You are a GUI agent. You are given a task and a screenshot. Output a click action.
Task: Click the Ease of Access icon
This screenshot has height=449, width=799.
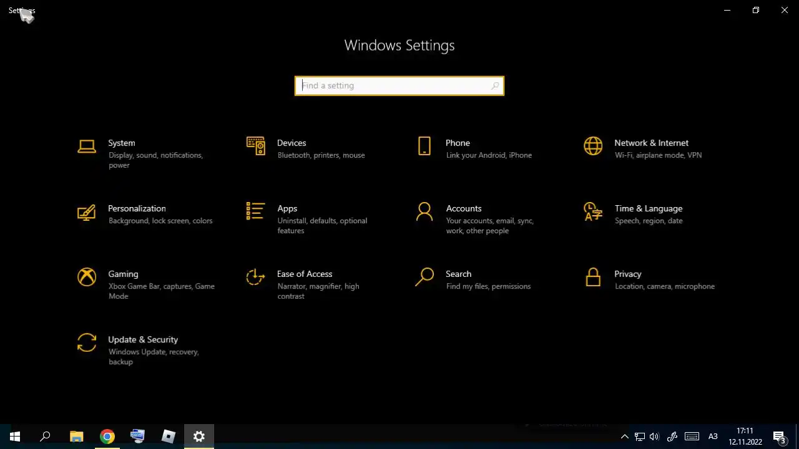pos(255,277)
